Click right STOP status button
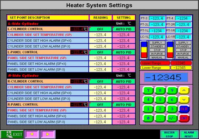The image size is (199, 139). pos(183,50)
